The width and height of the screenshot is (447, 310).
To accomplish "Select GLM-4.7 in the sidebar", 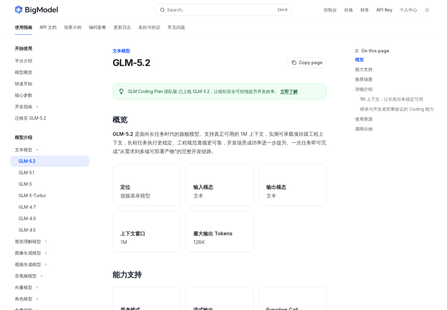I will pyautogui.click(x=27, y=207).
